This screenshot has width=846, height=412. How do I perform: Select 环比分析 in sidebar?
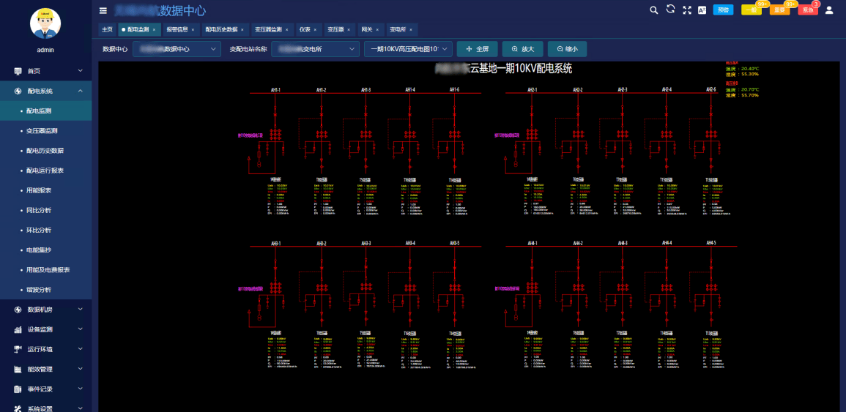(x=46, y=230)
